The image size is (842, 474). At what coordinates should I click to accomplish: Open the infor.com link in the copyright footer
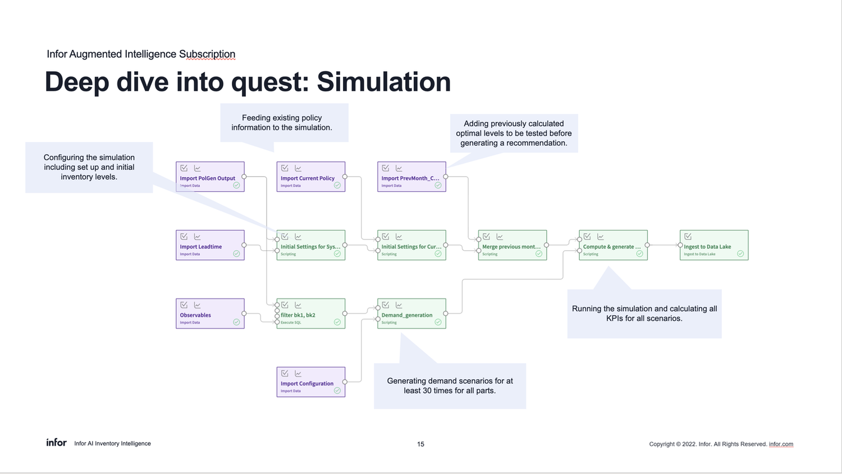pyautogui.click(x=781, y=444)
